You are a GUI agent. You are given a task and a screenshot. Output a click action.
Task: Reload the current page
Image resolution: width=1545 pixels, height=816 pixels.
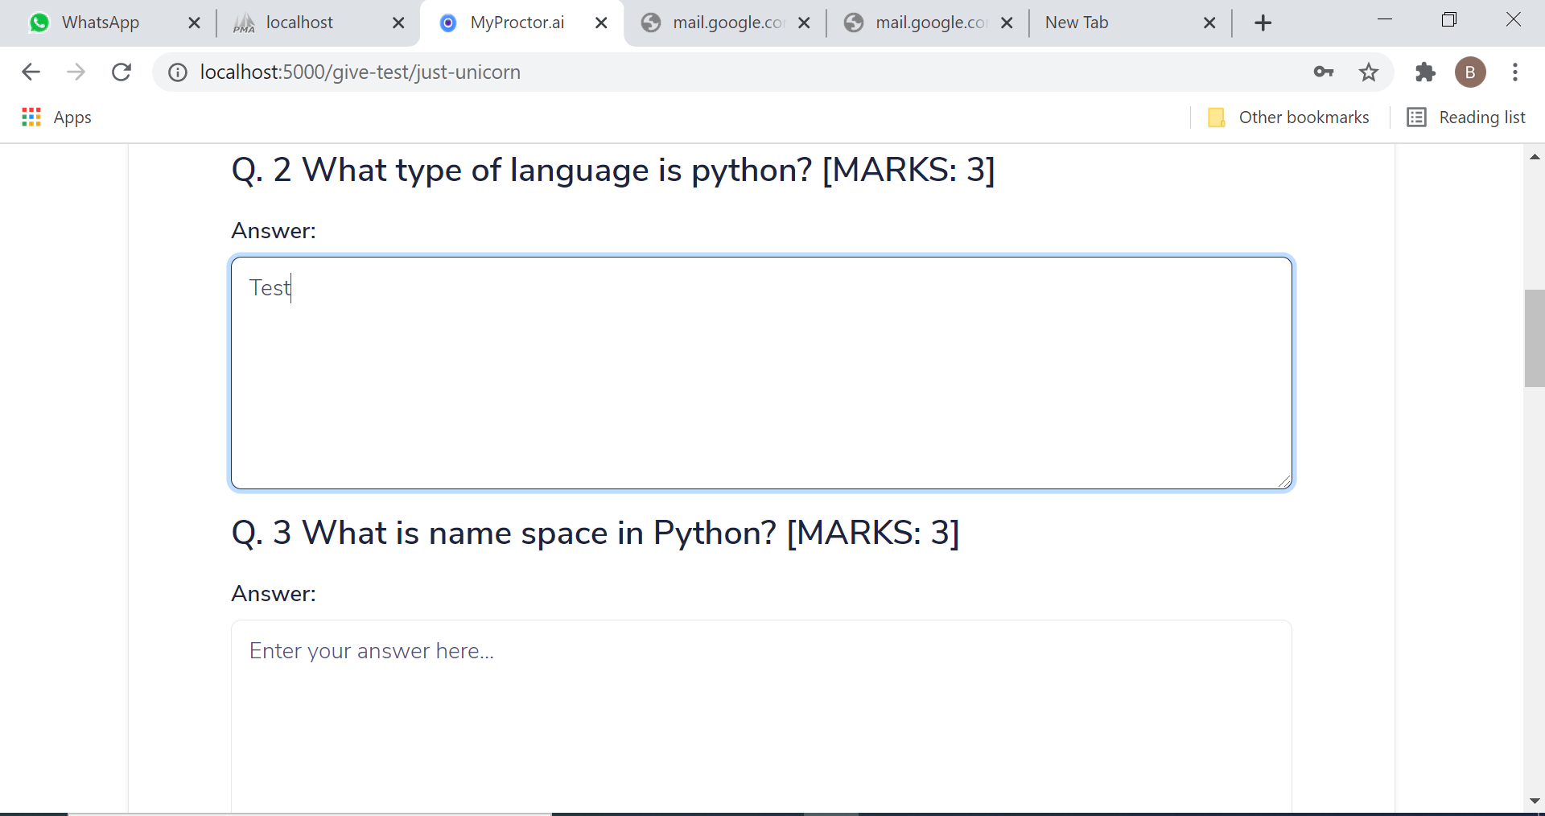(x=122, y=72)
